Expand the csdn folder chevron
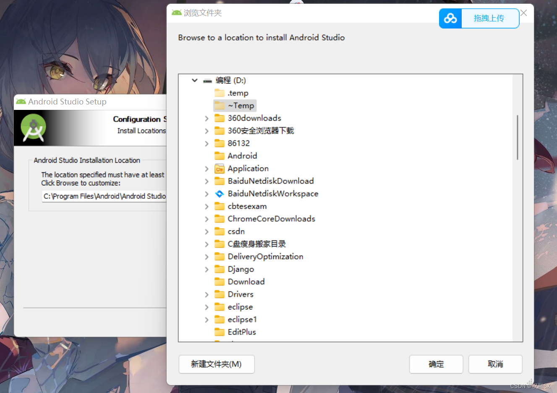557x393 pixels. 207,232
